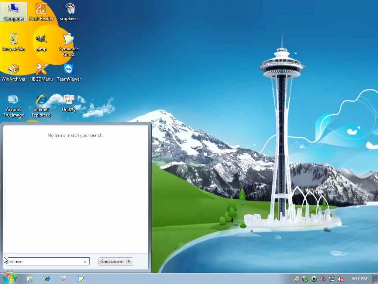Click the Show desktop strip at taskbar end
Image resolution: width=378 pixels, height=284 pixels.
pyautogui.click(x=375, y=279)
